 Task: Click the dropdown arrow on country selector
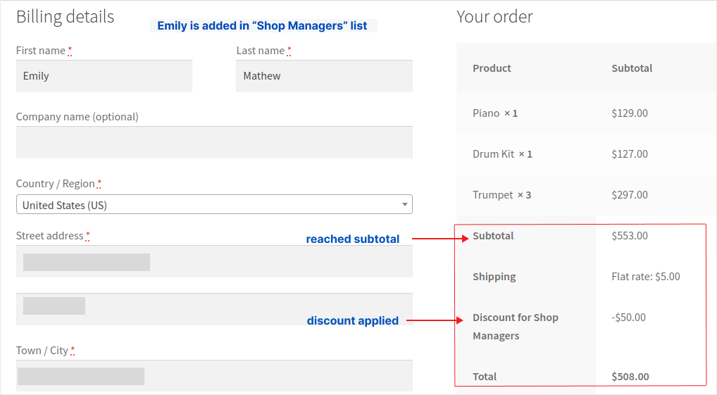pos(405,205)
